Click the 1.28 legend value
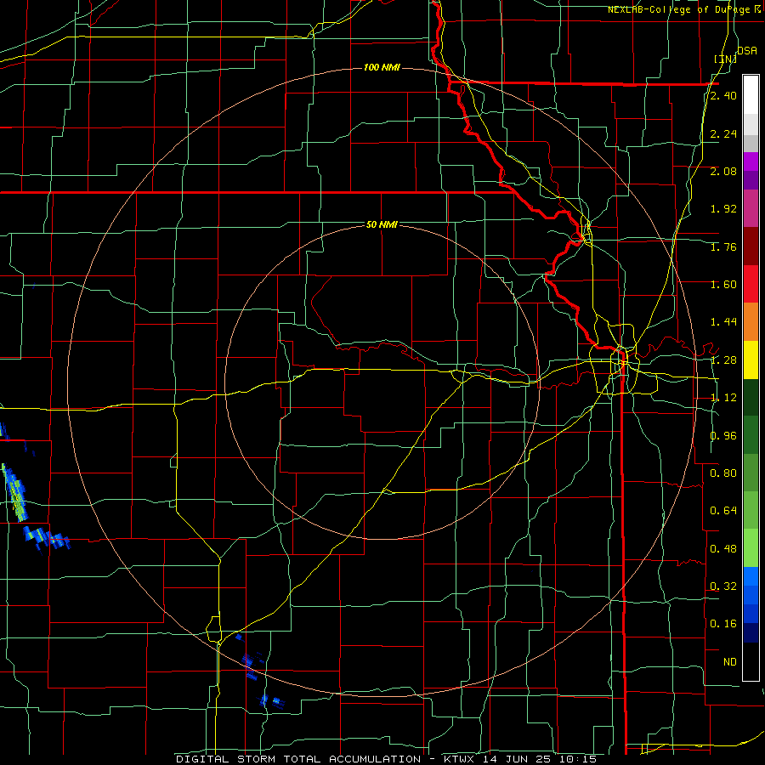The height and width of the screenshot is (765, 765). coord(723,360)
